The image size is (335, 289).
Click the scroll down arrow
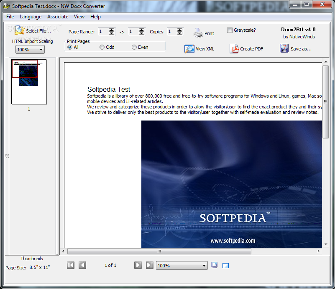(x=326, y=244)
